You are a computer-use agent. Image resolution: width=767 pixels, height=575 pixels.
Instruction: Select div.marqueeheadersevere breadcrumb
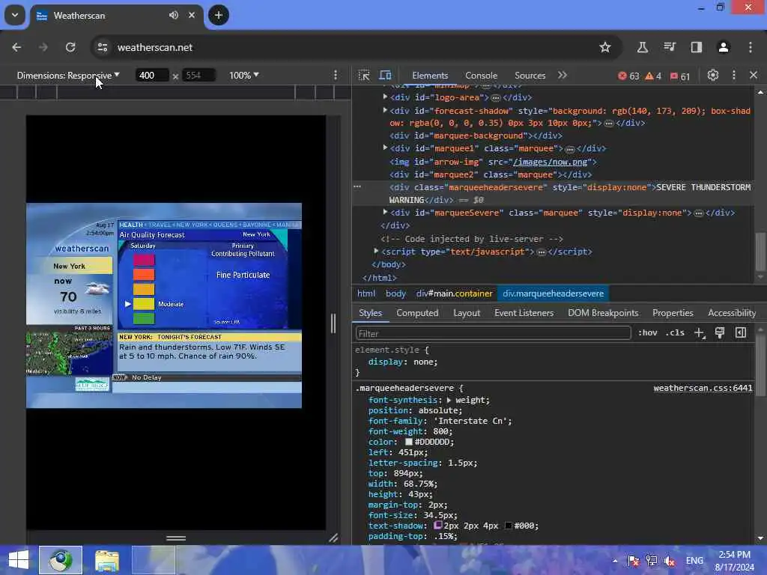point(554,293)
